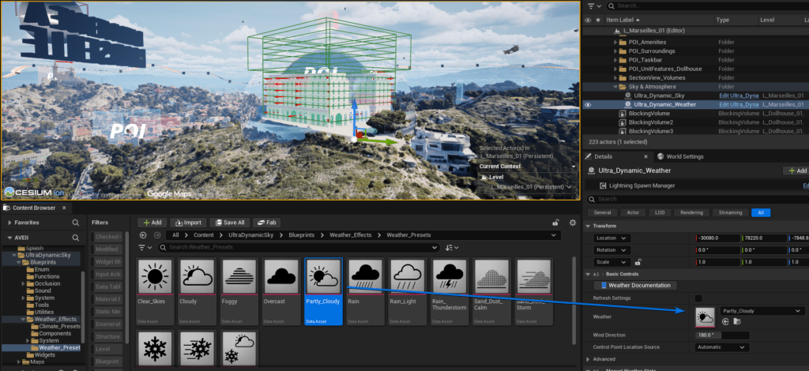Screen dimensions: 809x371
Task: Open Control Point Location Source dropdown
Action: [722, 347]
